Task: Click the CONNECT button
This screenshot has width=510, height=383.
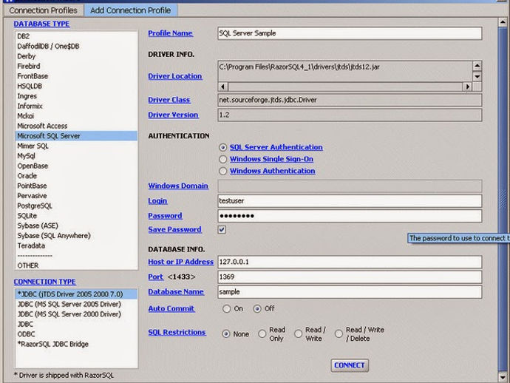Action: tap(350, 365)
